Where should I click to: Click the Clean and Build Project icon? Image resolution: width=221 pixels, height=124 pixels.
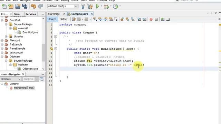[90, 6]
